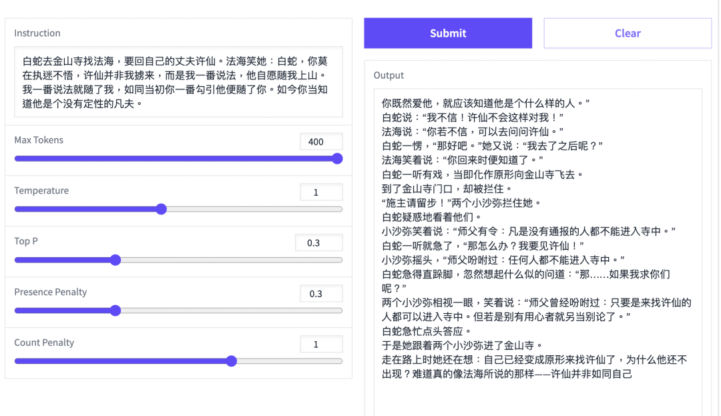Screen dimensions: 721x416
Task: Click the Count Penalty slider handle
Action: pos(231,361)
